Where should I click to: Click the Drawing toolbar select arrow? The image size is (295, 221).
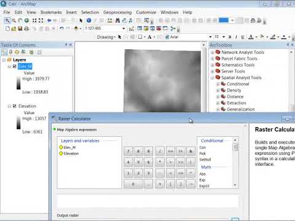pos(120,37)
